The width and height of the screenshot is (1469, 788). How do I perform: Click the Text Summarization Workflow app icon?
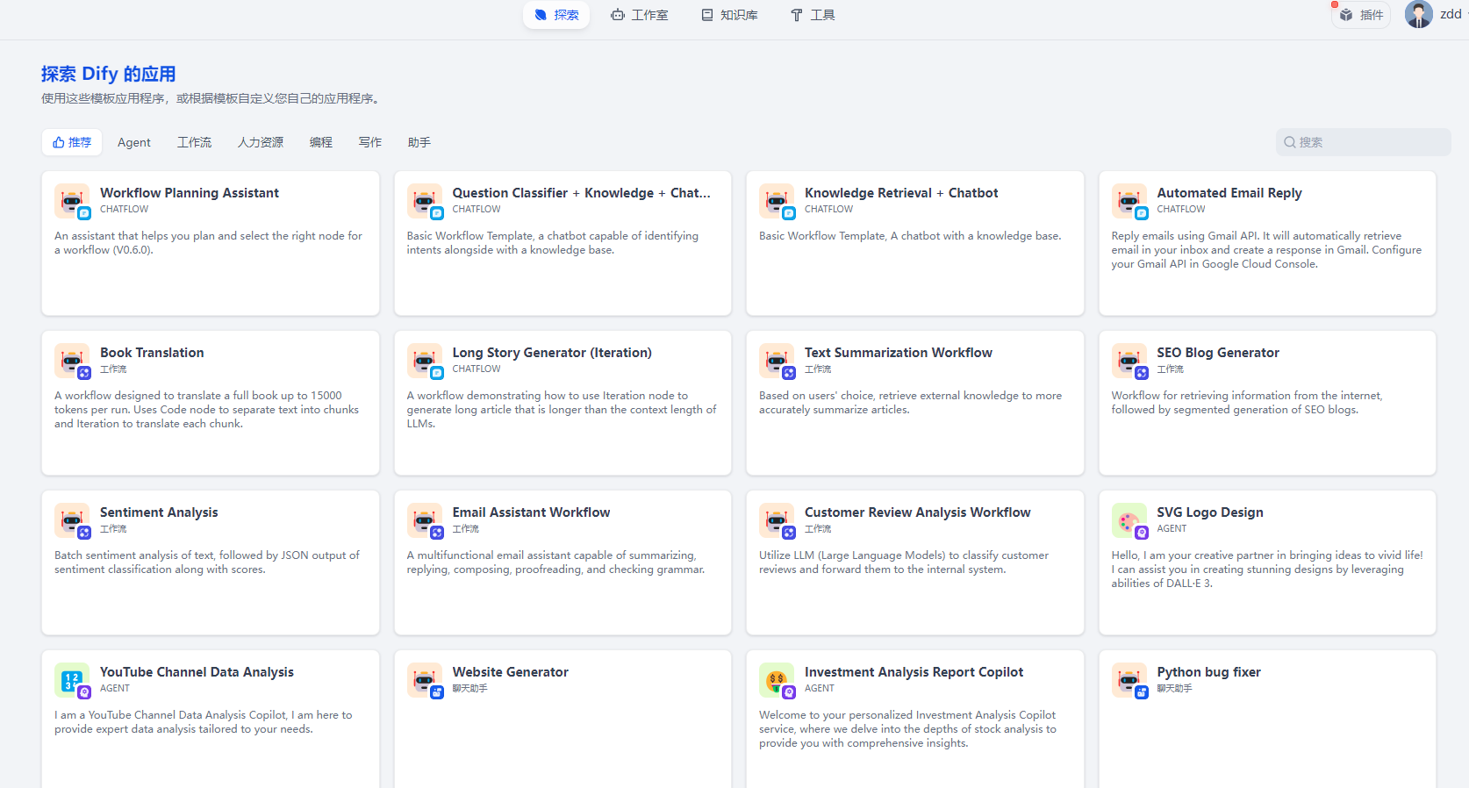pos(777,361)
